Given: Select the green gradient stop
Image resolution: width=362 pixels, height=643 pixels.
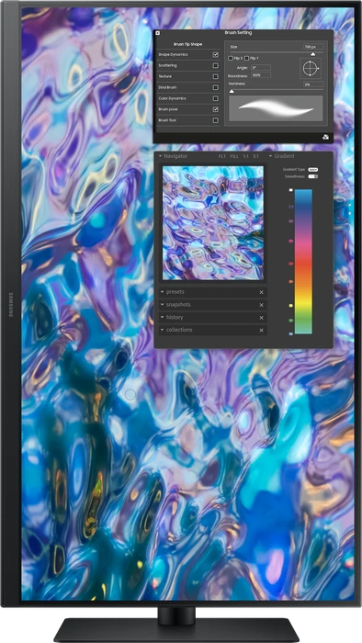Looking at the screenshot, I should [291, 321].
